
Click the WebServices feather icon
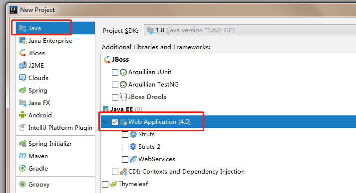pos(133,159)
